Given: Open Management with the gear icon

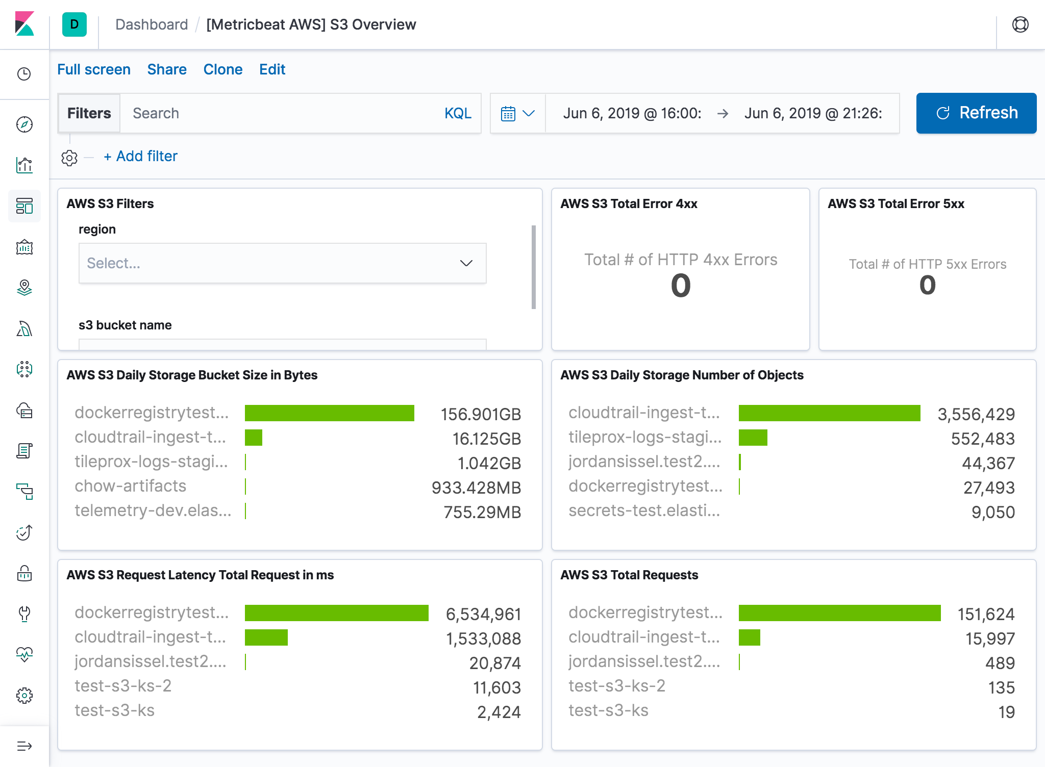Looking at the screenshot, I should (x=24, y=695).
